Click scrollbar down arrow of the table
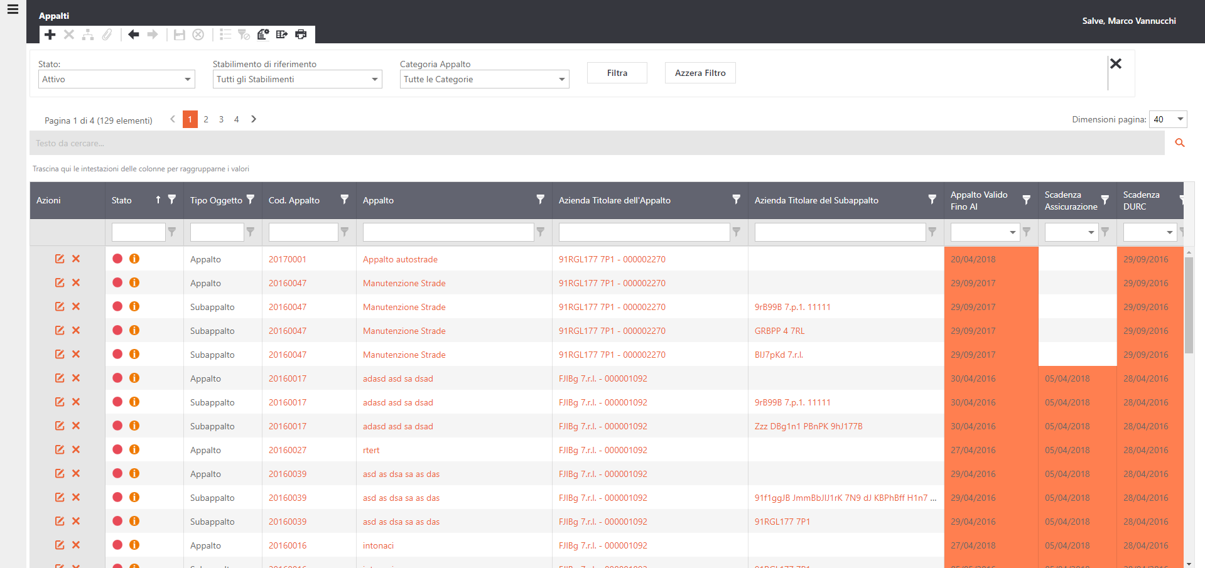The width and height of the screenshot is (1205, 568). click(x=1189, y=564)
